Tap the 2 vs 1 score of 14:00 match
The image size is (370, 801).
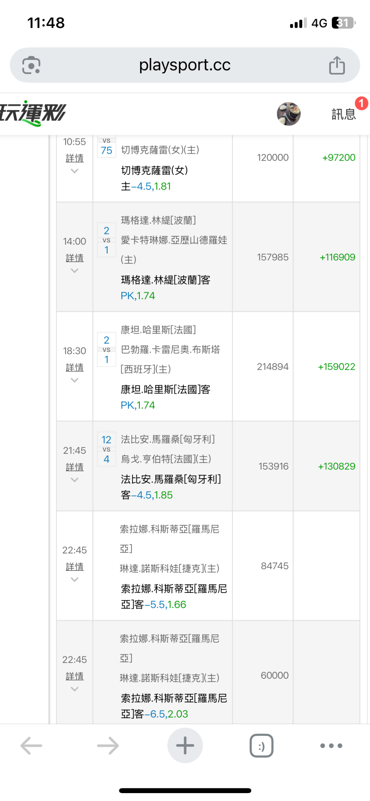click(x=107, y=240)
